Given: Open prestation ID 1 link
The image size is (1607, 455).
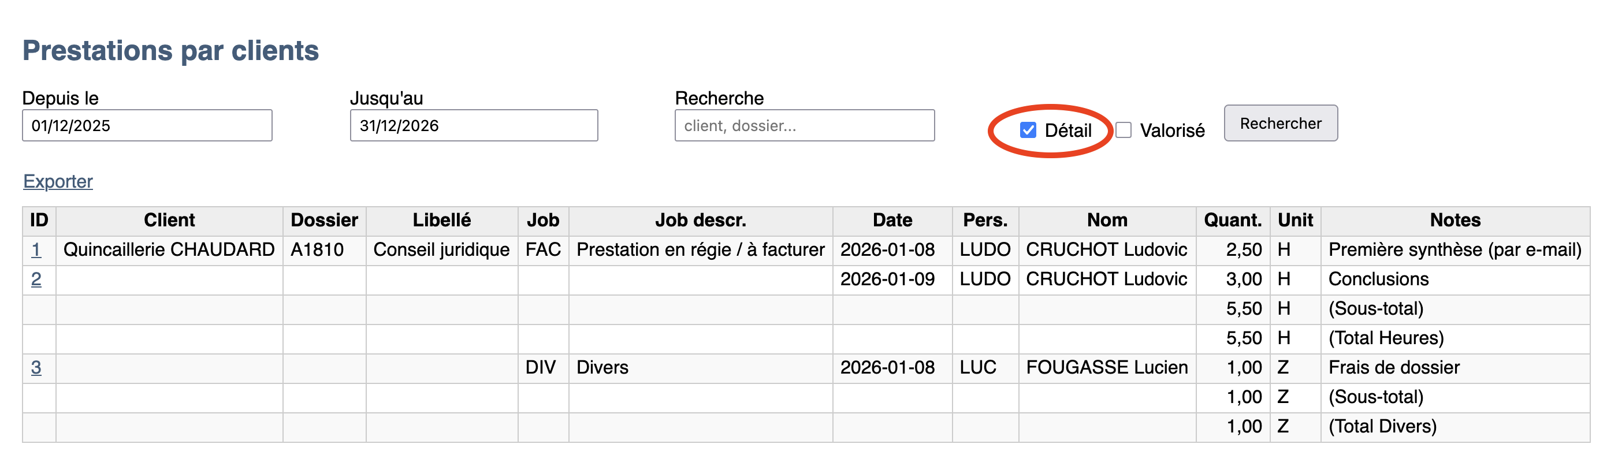Looking at the screenshot, I should (36, 250).
